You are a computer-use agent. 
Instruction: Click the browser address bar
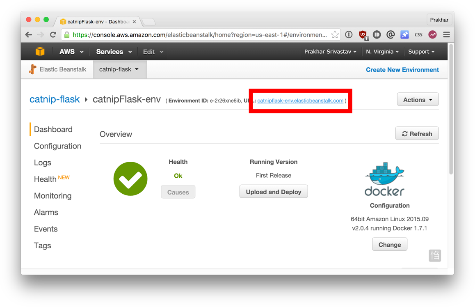click(x=200, y=34)
